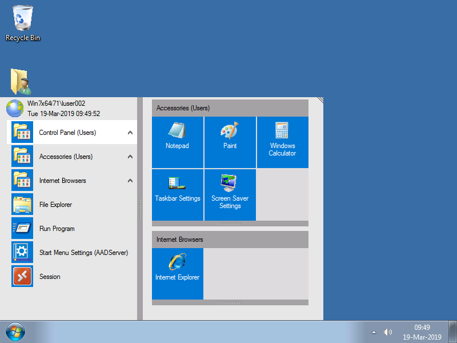Collapse the Control Panel (Users) chevron
457x343 pixels.
click(130, 133)
